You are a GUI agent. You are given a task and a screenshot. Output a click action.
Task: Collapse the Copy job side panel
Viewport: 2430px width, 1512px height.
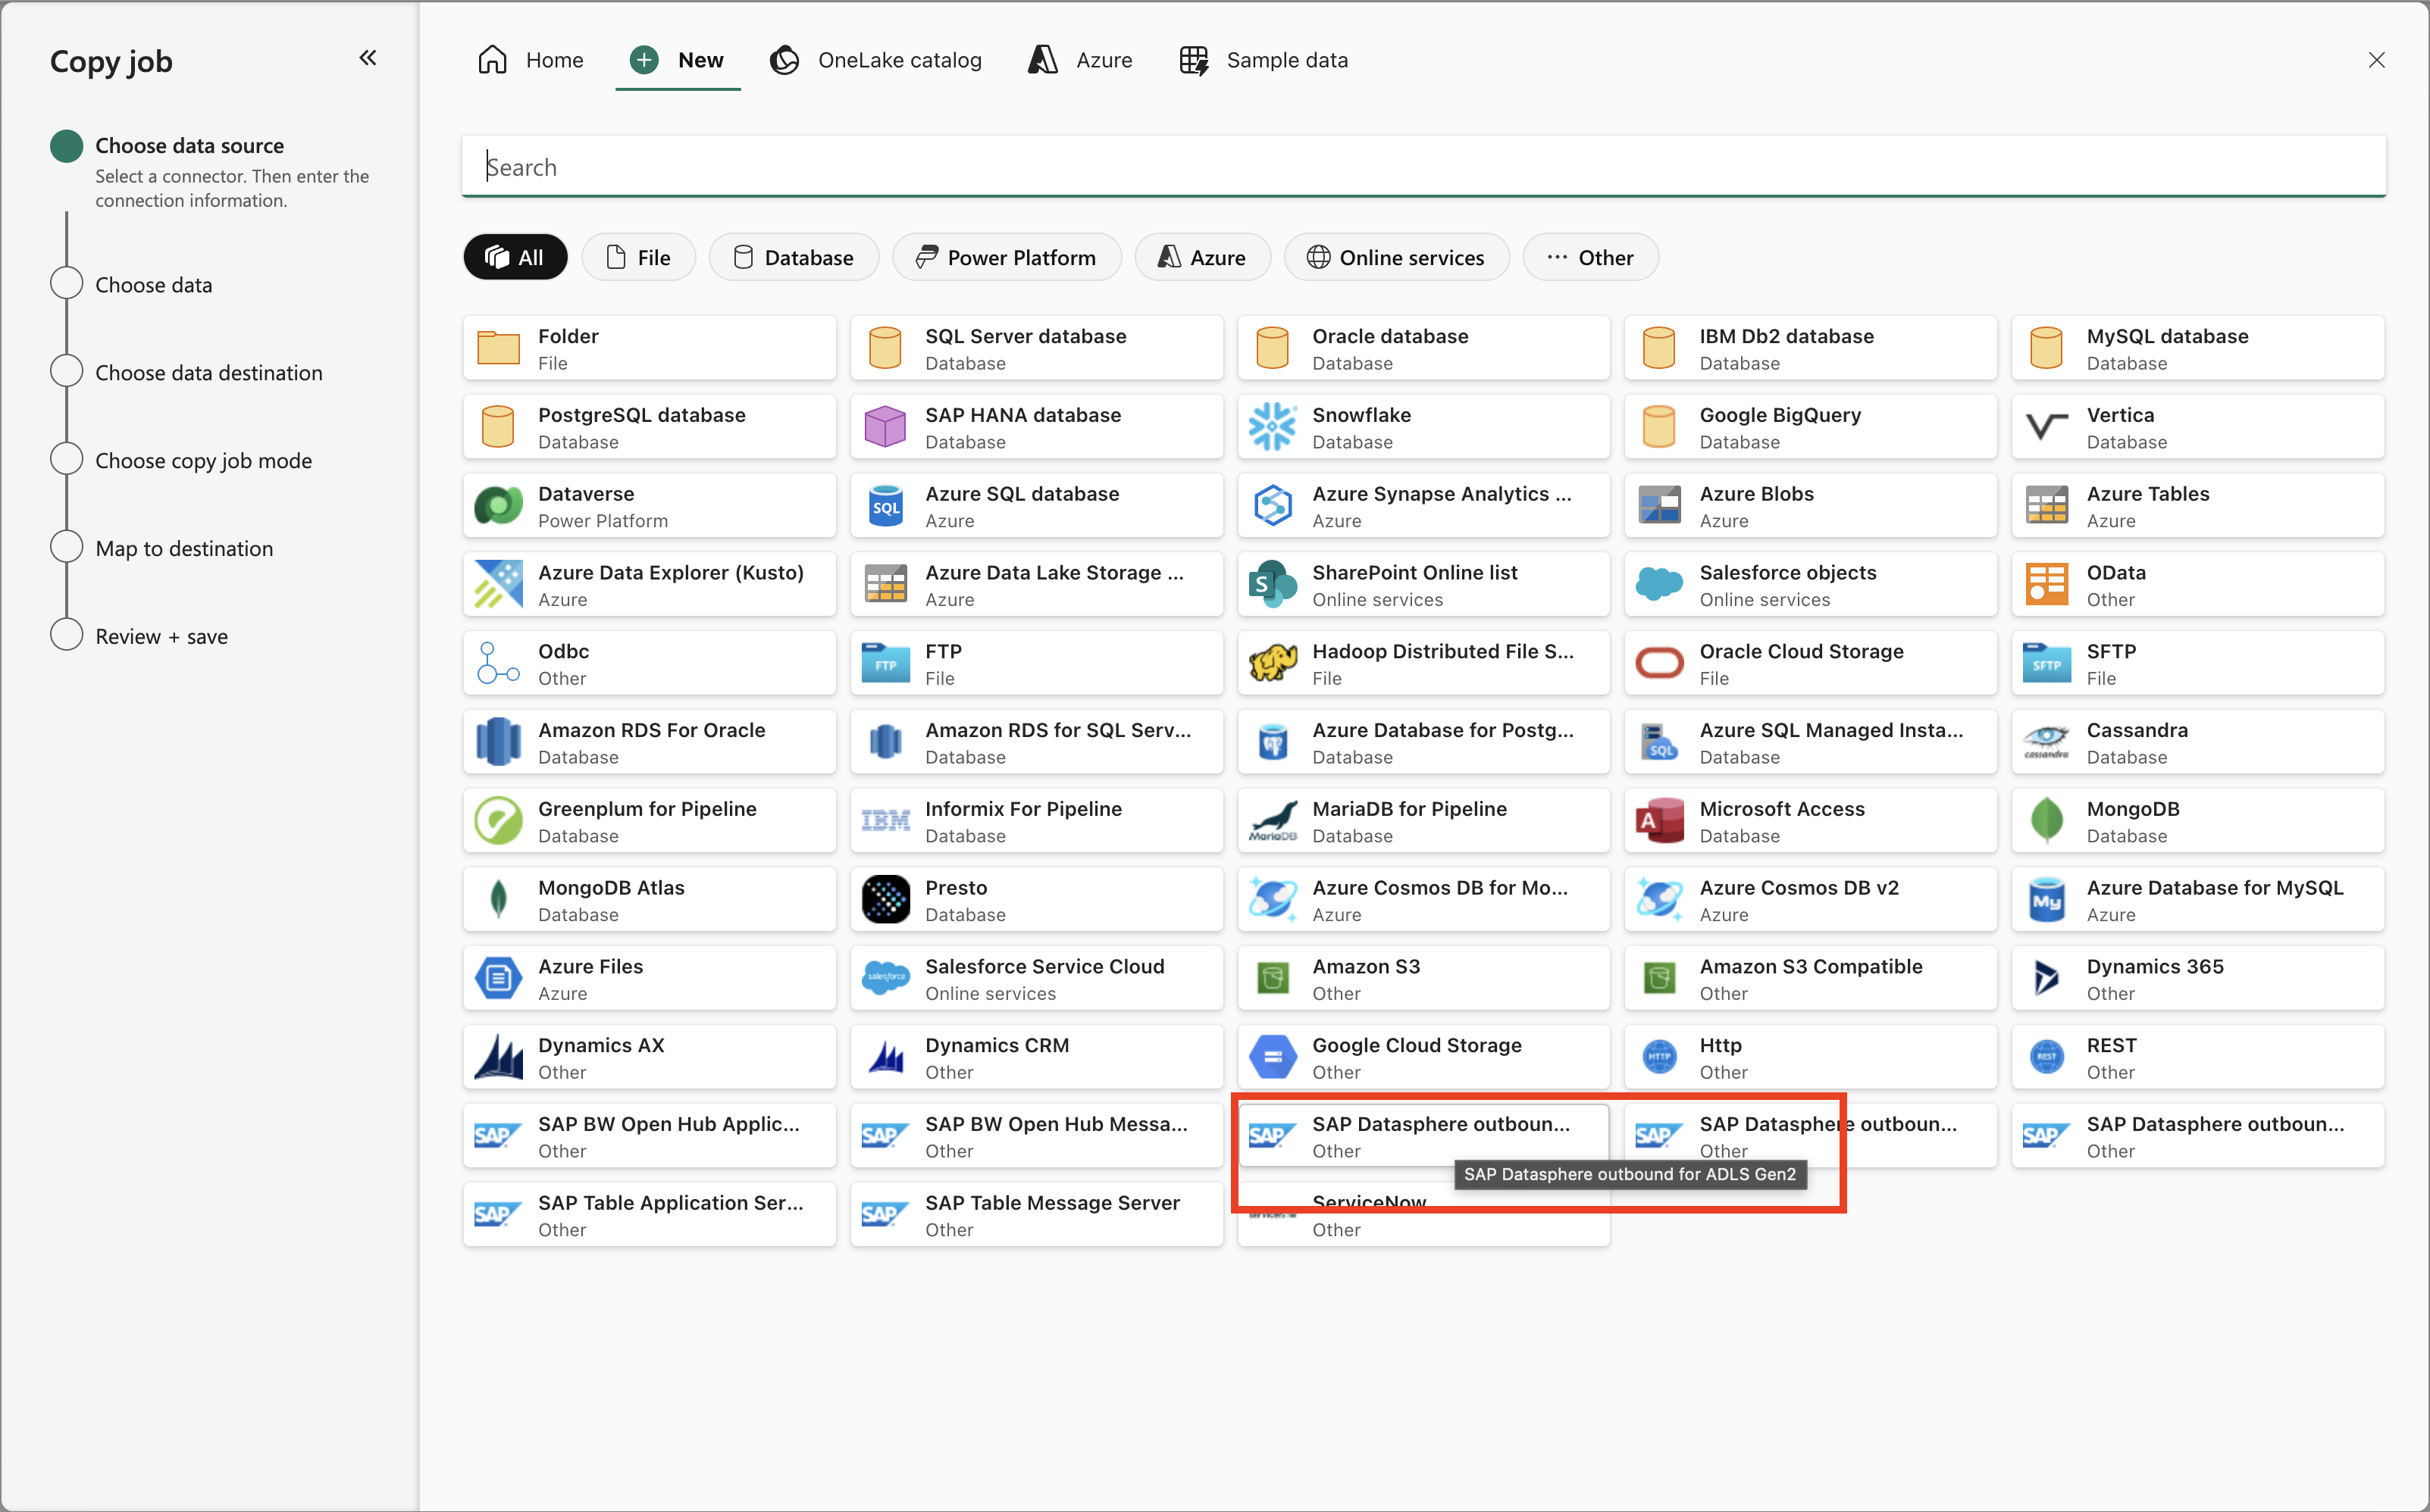pyautogui.click(x=368, y=58)
